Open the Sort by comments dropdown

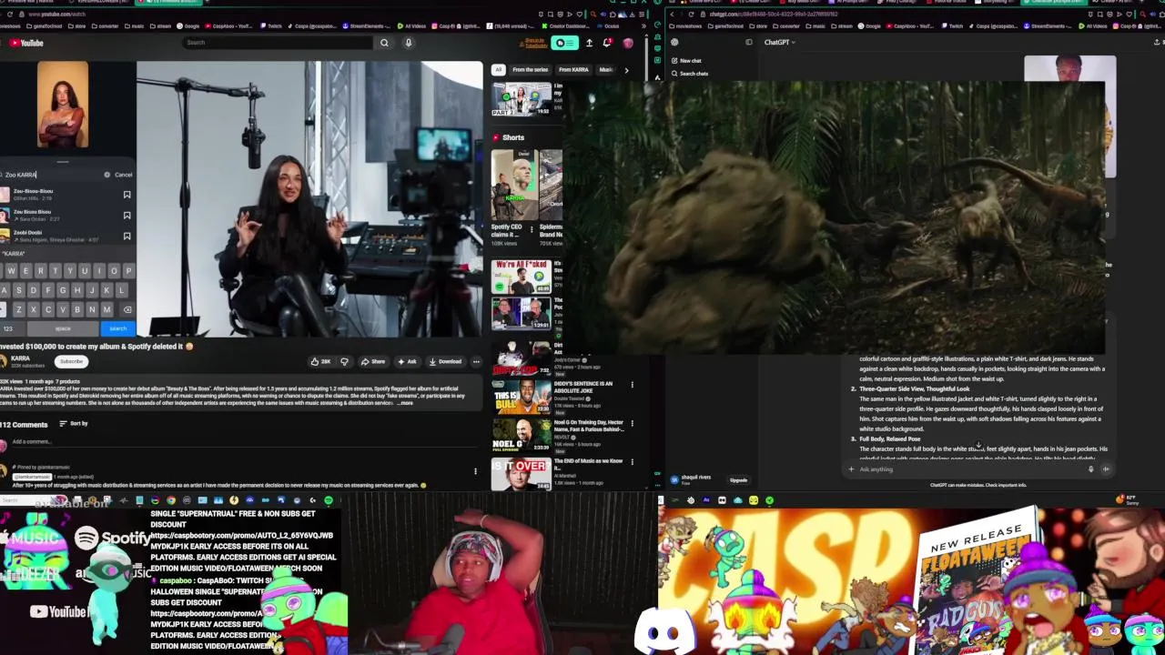pyautogui.click(x=74, y=424)
